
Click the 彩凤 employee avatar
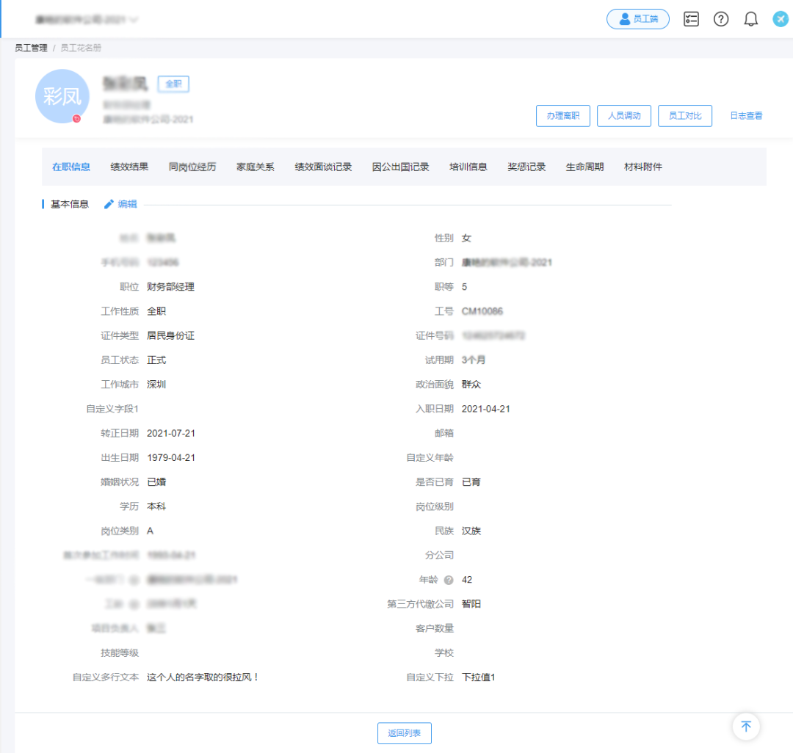(x=62, y=96)
